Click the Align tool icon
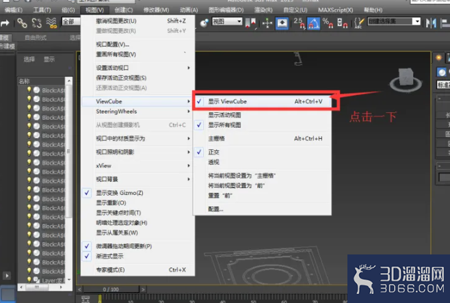The height and width of the screenshot is (303, 450). click(x=445, y=23)
